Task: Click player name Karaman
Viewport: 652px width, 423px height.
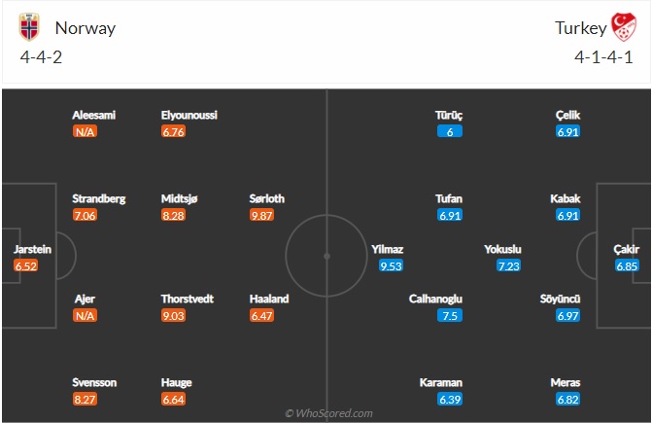Action: [x=441, y=383]
